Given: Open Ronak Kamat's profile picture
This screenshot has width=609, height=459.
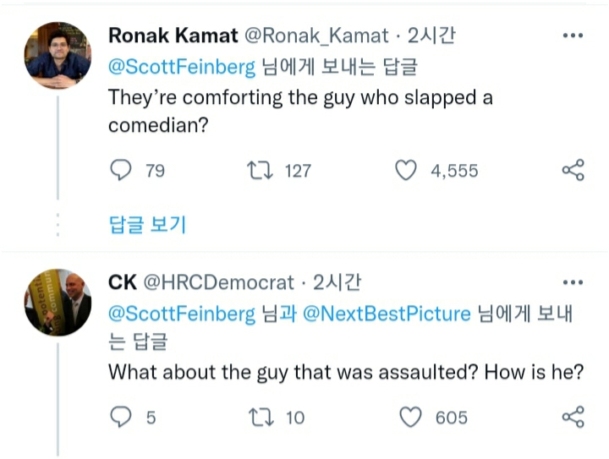Looking at the screenshot, I should coord(58,56).
